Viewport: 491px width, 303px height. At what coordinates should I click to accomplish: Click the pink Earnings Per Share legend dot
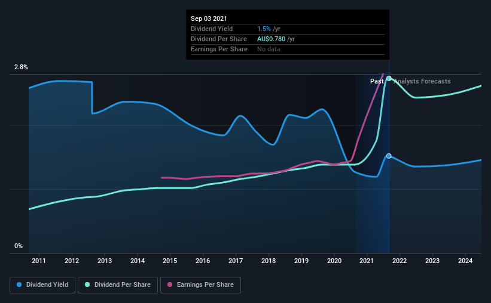[x=170, y=285]
